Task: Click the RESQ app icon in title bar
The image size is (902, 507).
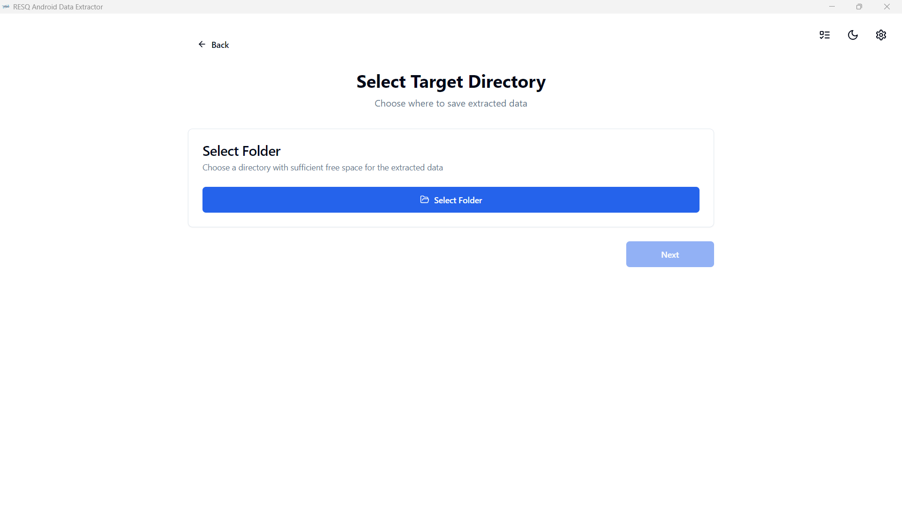Action: click(6, 7)
